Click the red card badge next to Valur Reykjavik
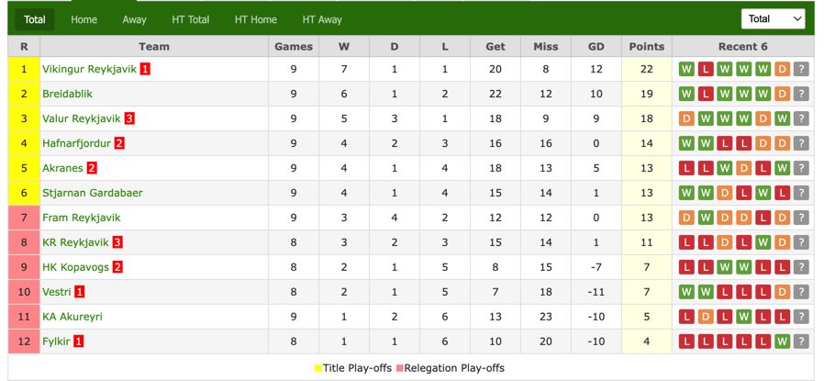Image resolution: width=824 pixels, height=381 pixels. [129, 118]
